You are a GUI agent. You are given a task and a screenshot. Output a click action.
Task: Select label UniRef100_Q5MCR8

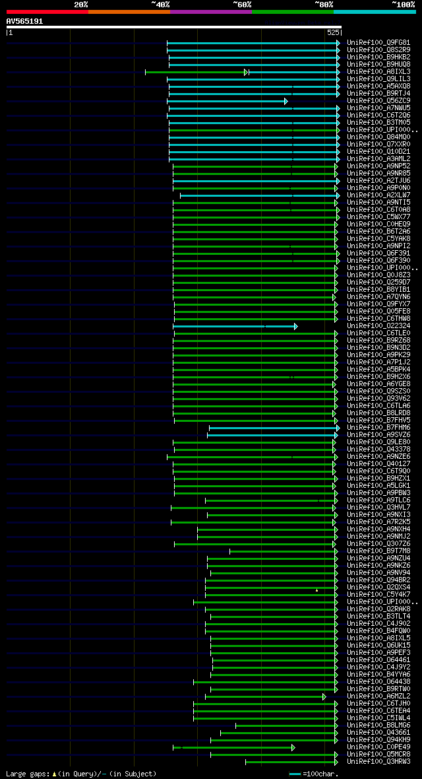coord(378,754)
